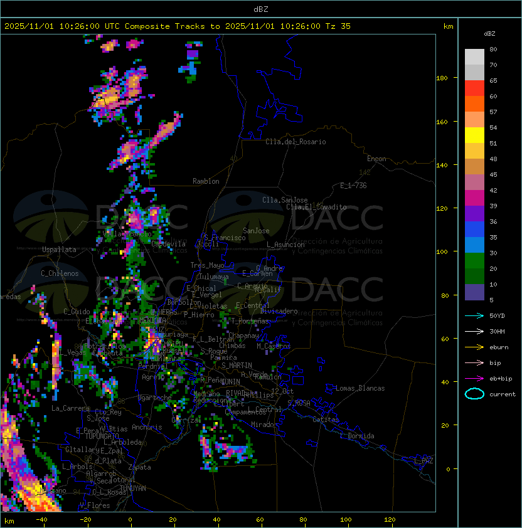This screenshot has height=528, width=522.
Task: Click the L_Dormida label
Action: click(357, 436)
